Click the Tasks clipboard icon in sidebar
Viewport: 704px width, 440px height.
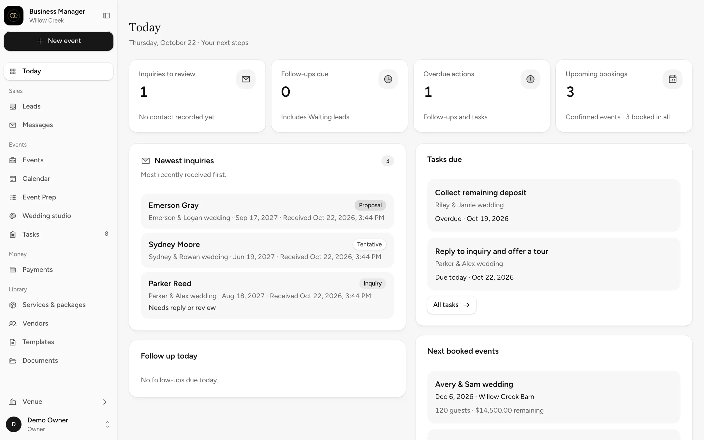coord(13,234)
